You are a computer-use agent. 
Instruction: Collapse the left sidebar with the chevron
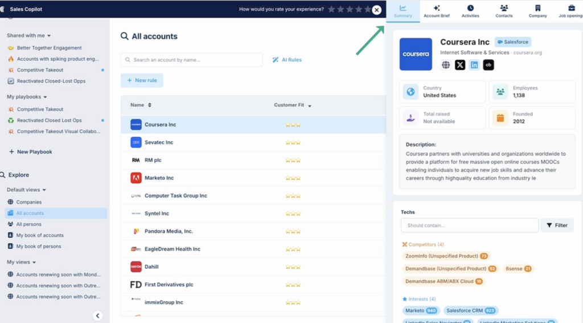point(97,316)
